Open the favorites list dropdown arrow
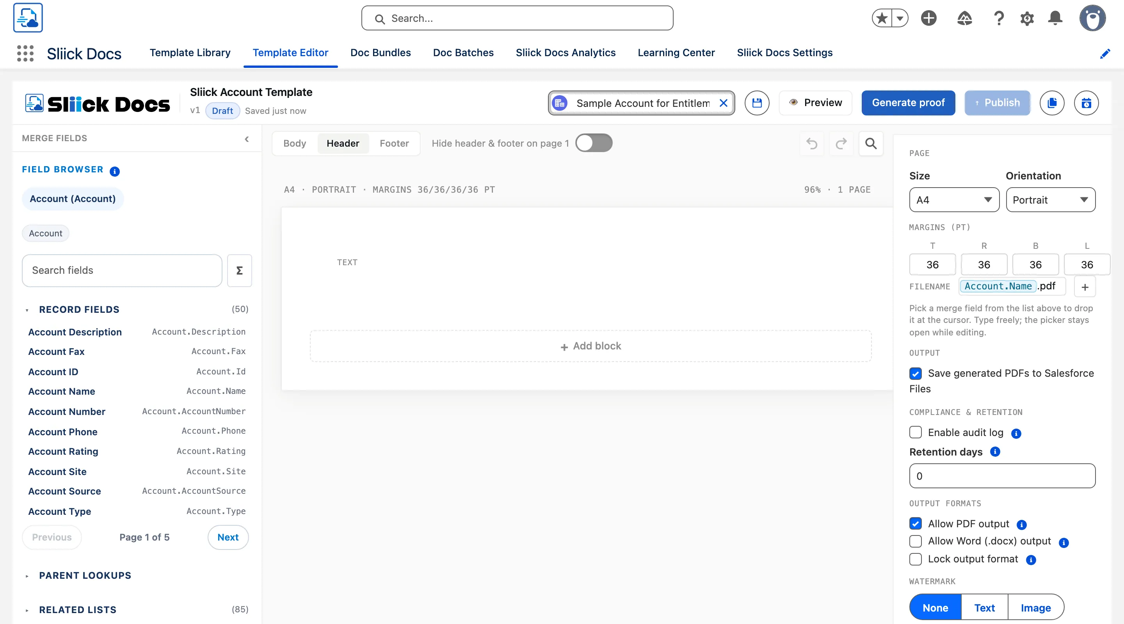Viewport: 1124px width, 624px height. [900, 18]
